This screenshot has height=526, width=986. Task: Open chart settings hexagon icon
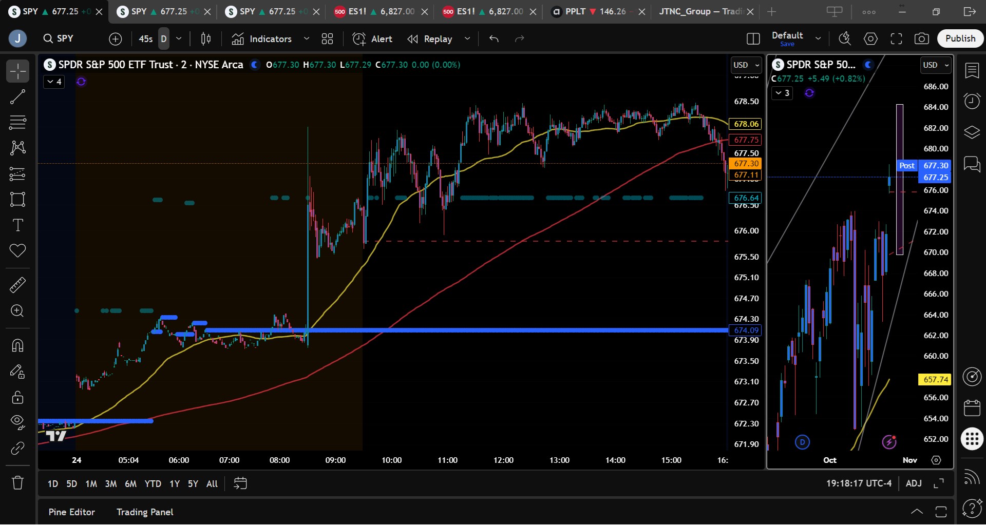[870, 38]
